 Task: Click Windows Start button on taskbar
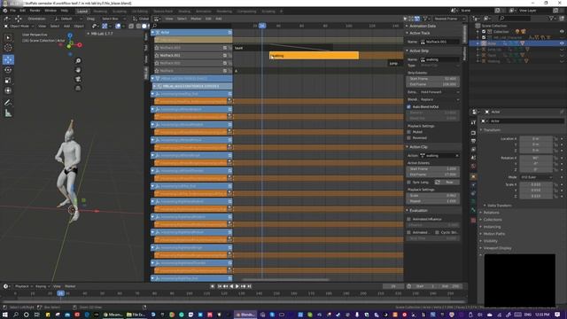(x=5, y=315)
